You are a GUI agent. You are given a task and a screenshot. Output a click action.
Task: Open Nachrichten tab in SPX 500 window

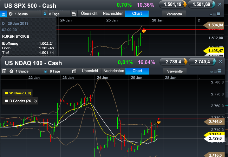click(x=113, y=13)
